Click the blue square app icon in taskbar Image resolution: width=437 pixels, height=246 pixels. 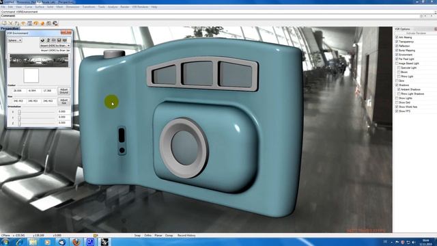pyautogui.click(x=91, y=242)
